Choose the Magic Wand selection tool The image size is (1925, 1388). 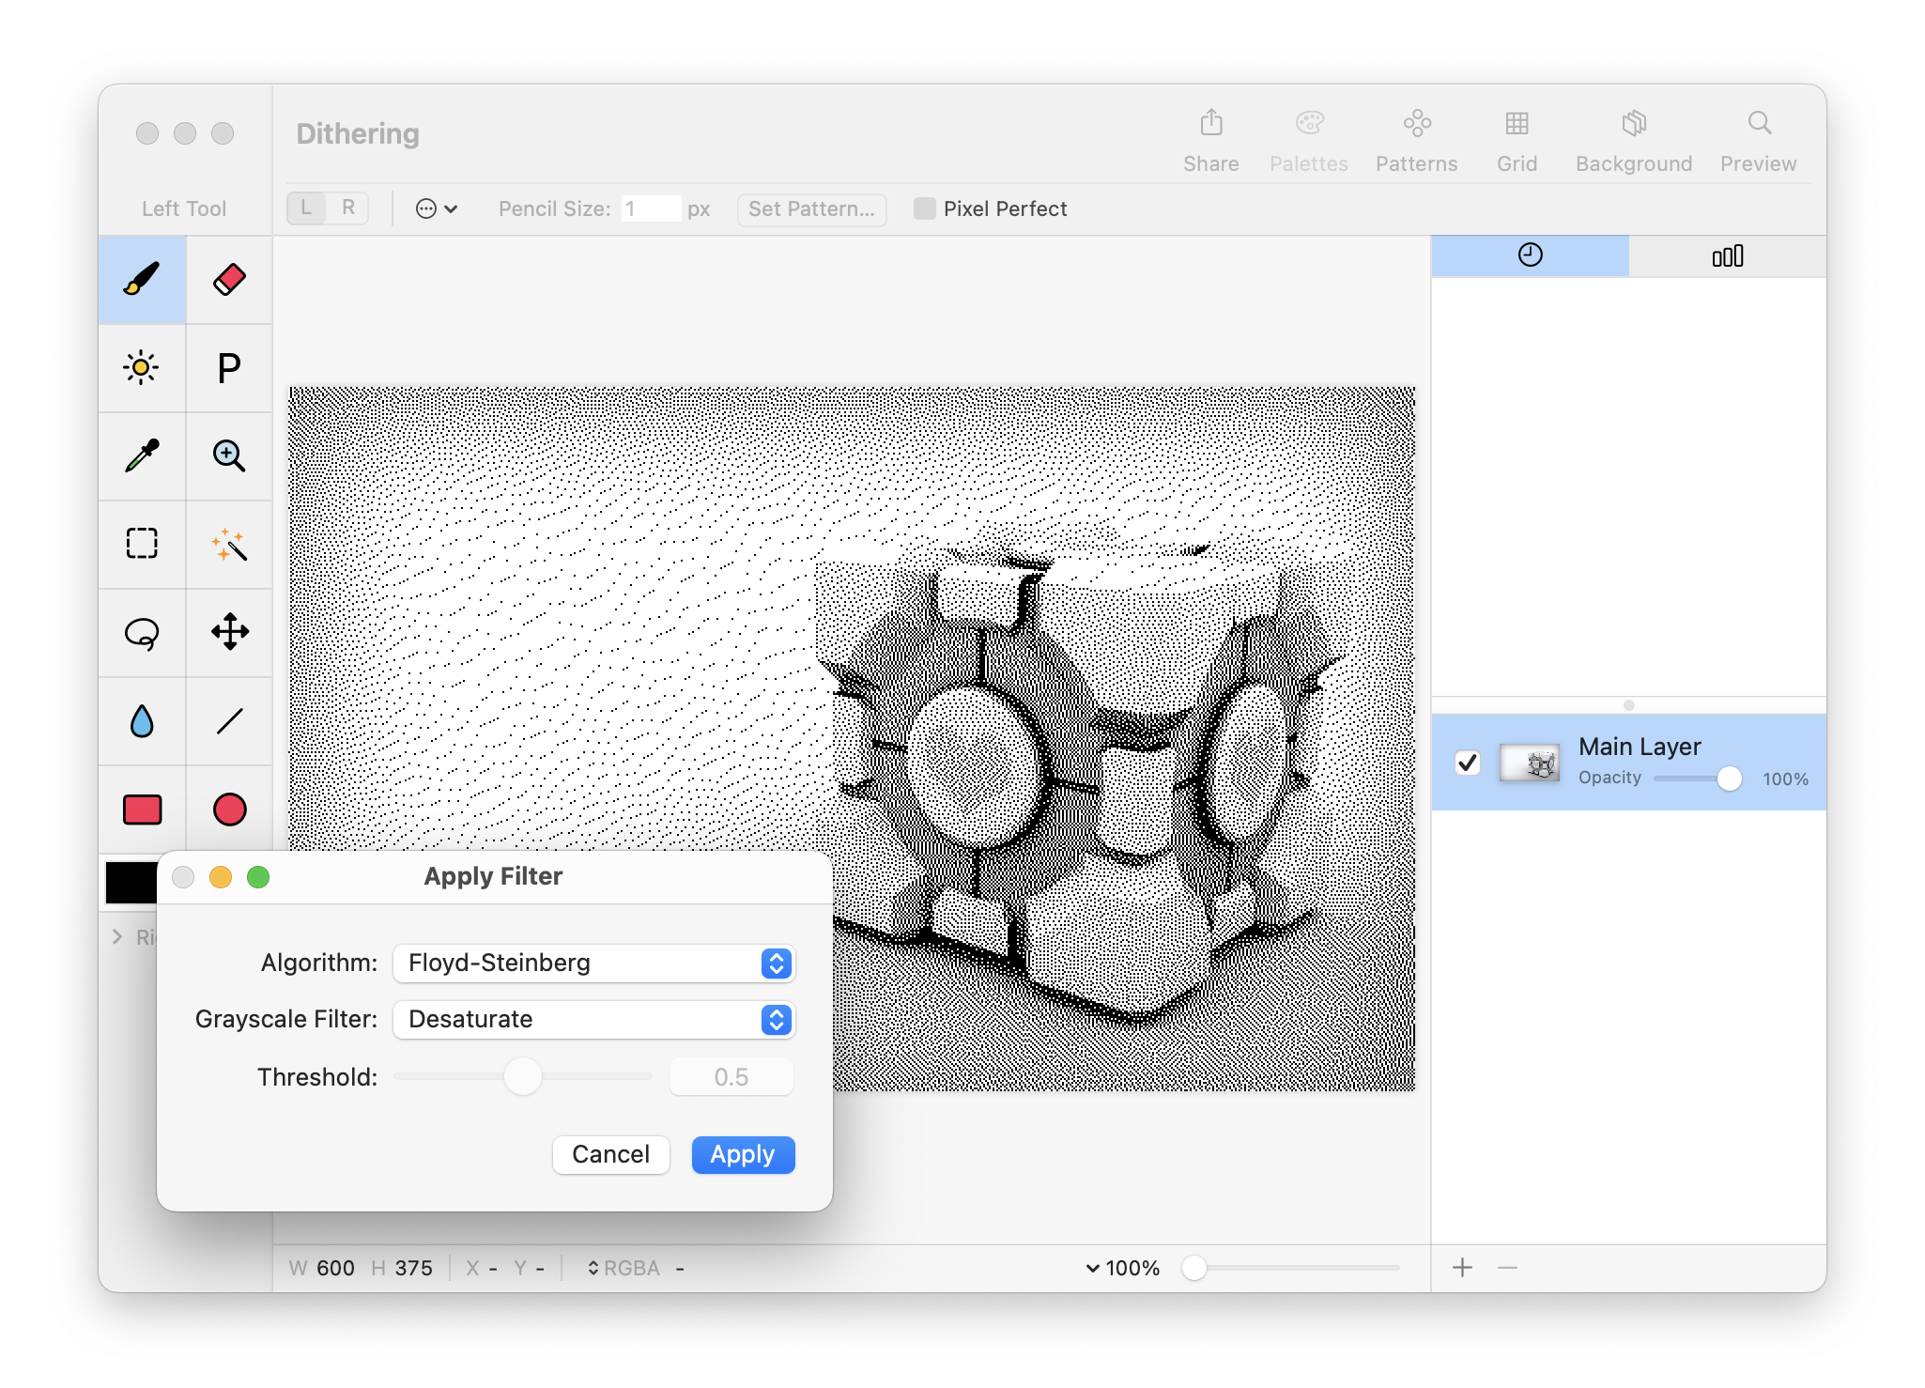(229, 544)
